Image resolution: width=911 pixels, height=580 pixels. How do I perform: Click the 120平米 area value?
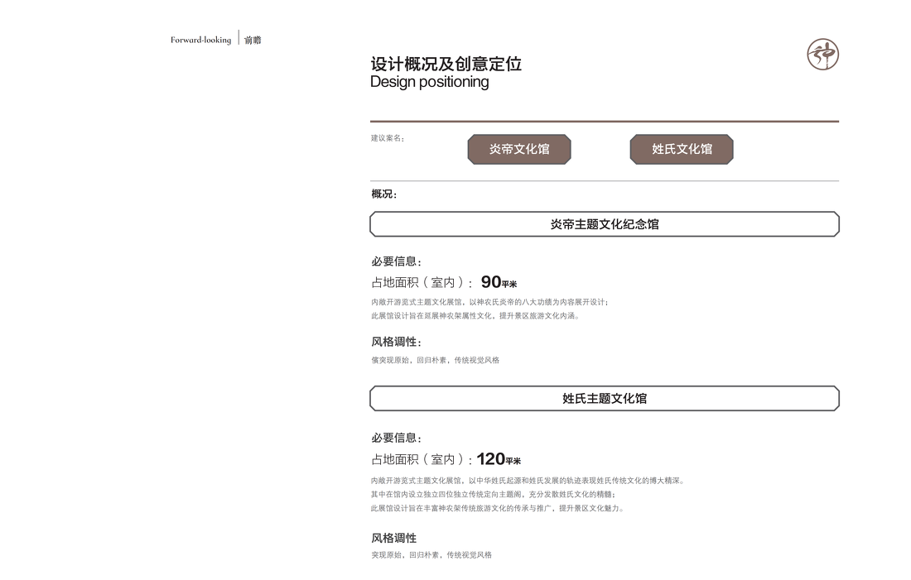499,459
